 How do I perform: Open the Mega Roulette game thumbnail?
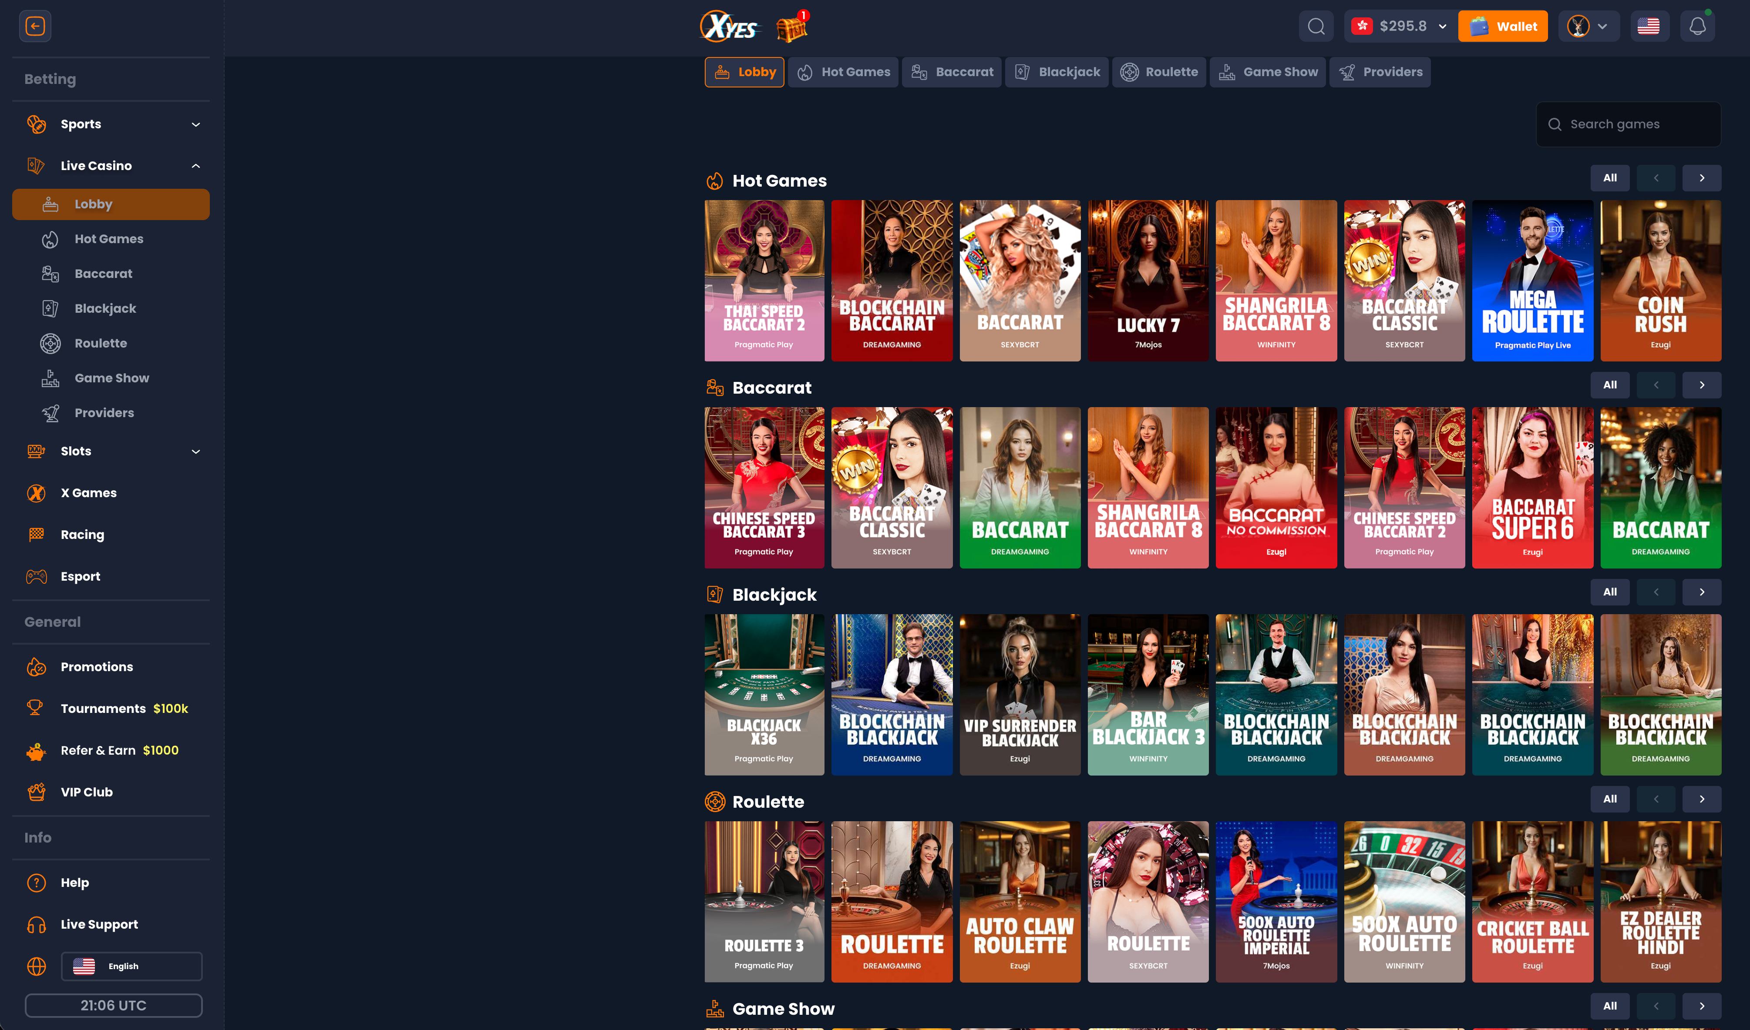pos(1533,281)
